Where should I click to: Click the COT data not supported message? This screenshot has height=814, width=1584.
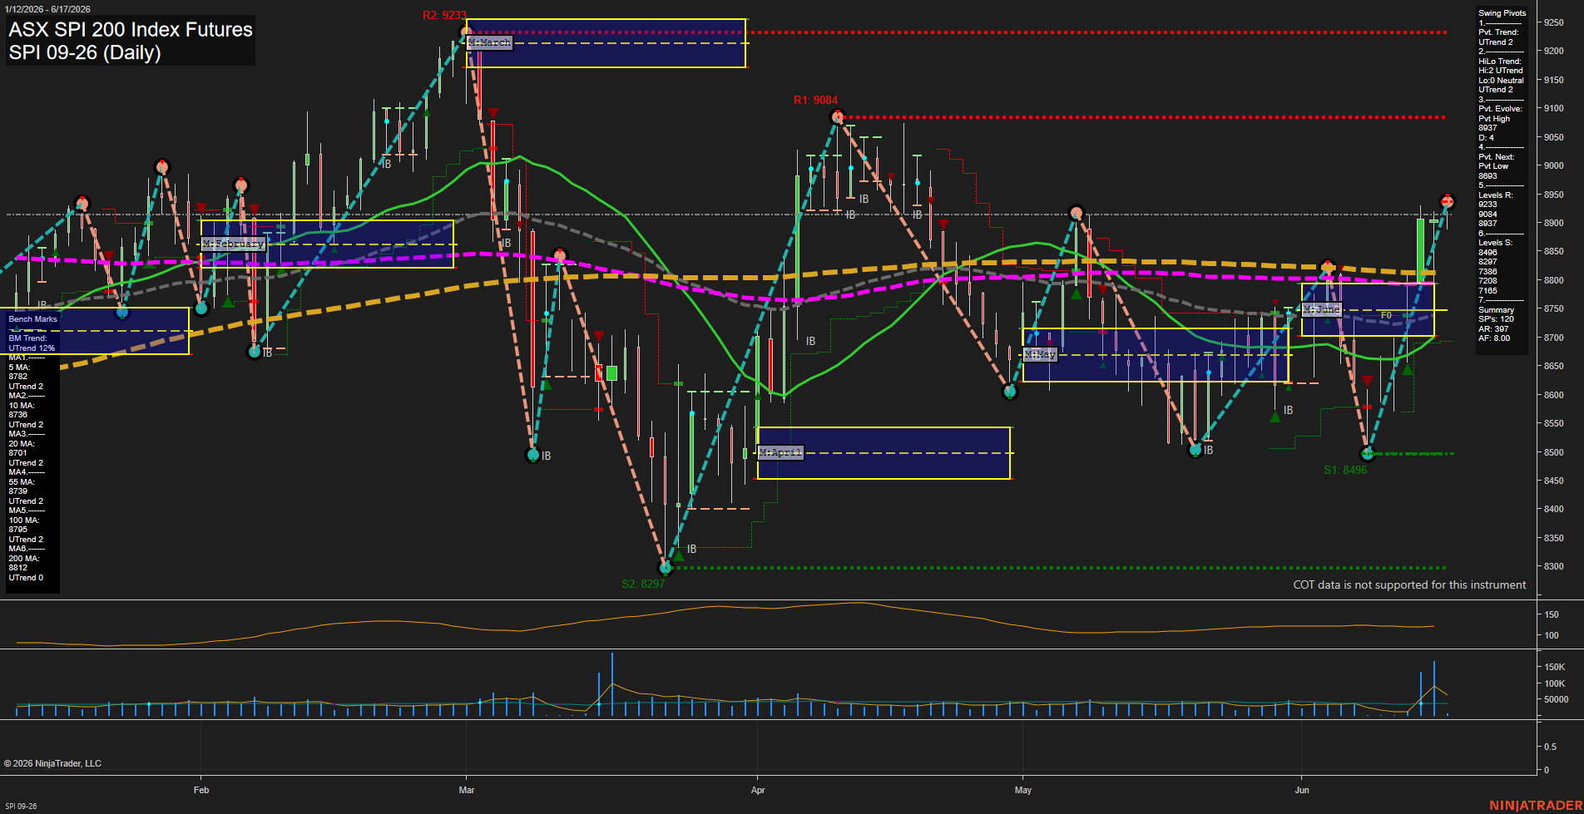point(1409,585)
